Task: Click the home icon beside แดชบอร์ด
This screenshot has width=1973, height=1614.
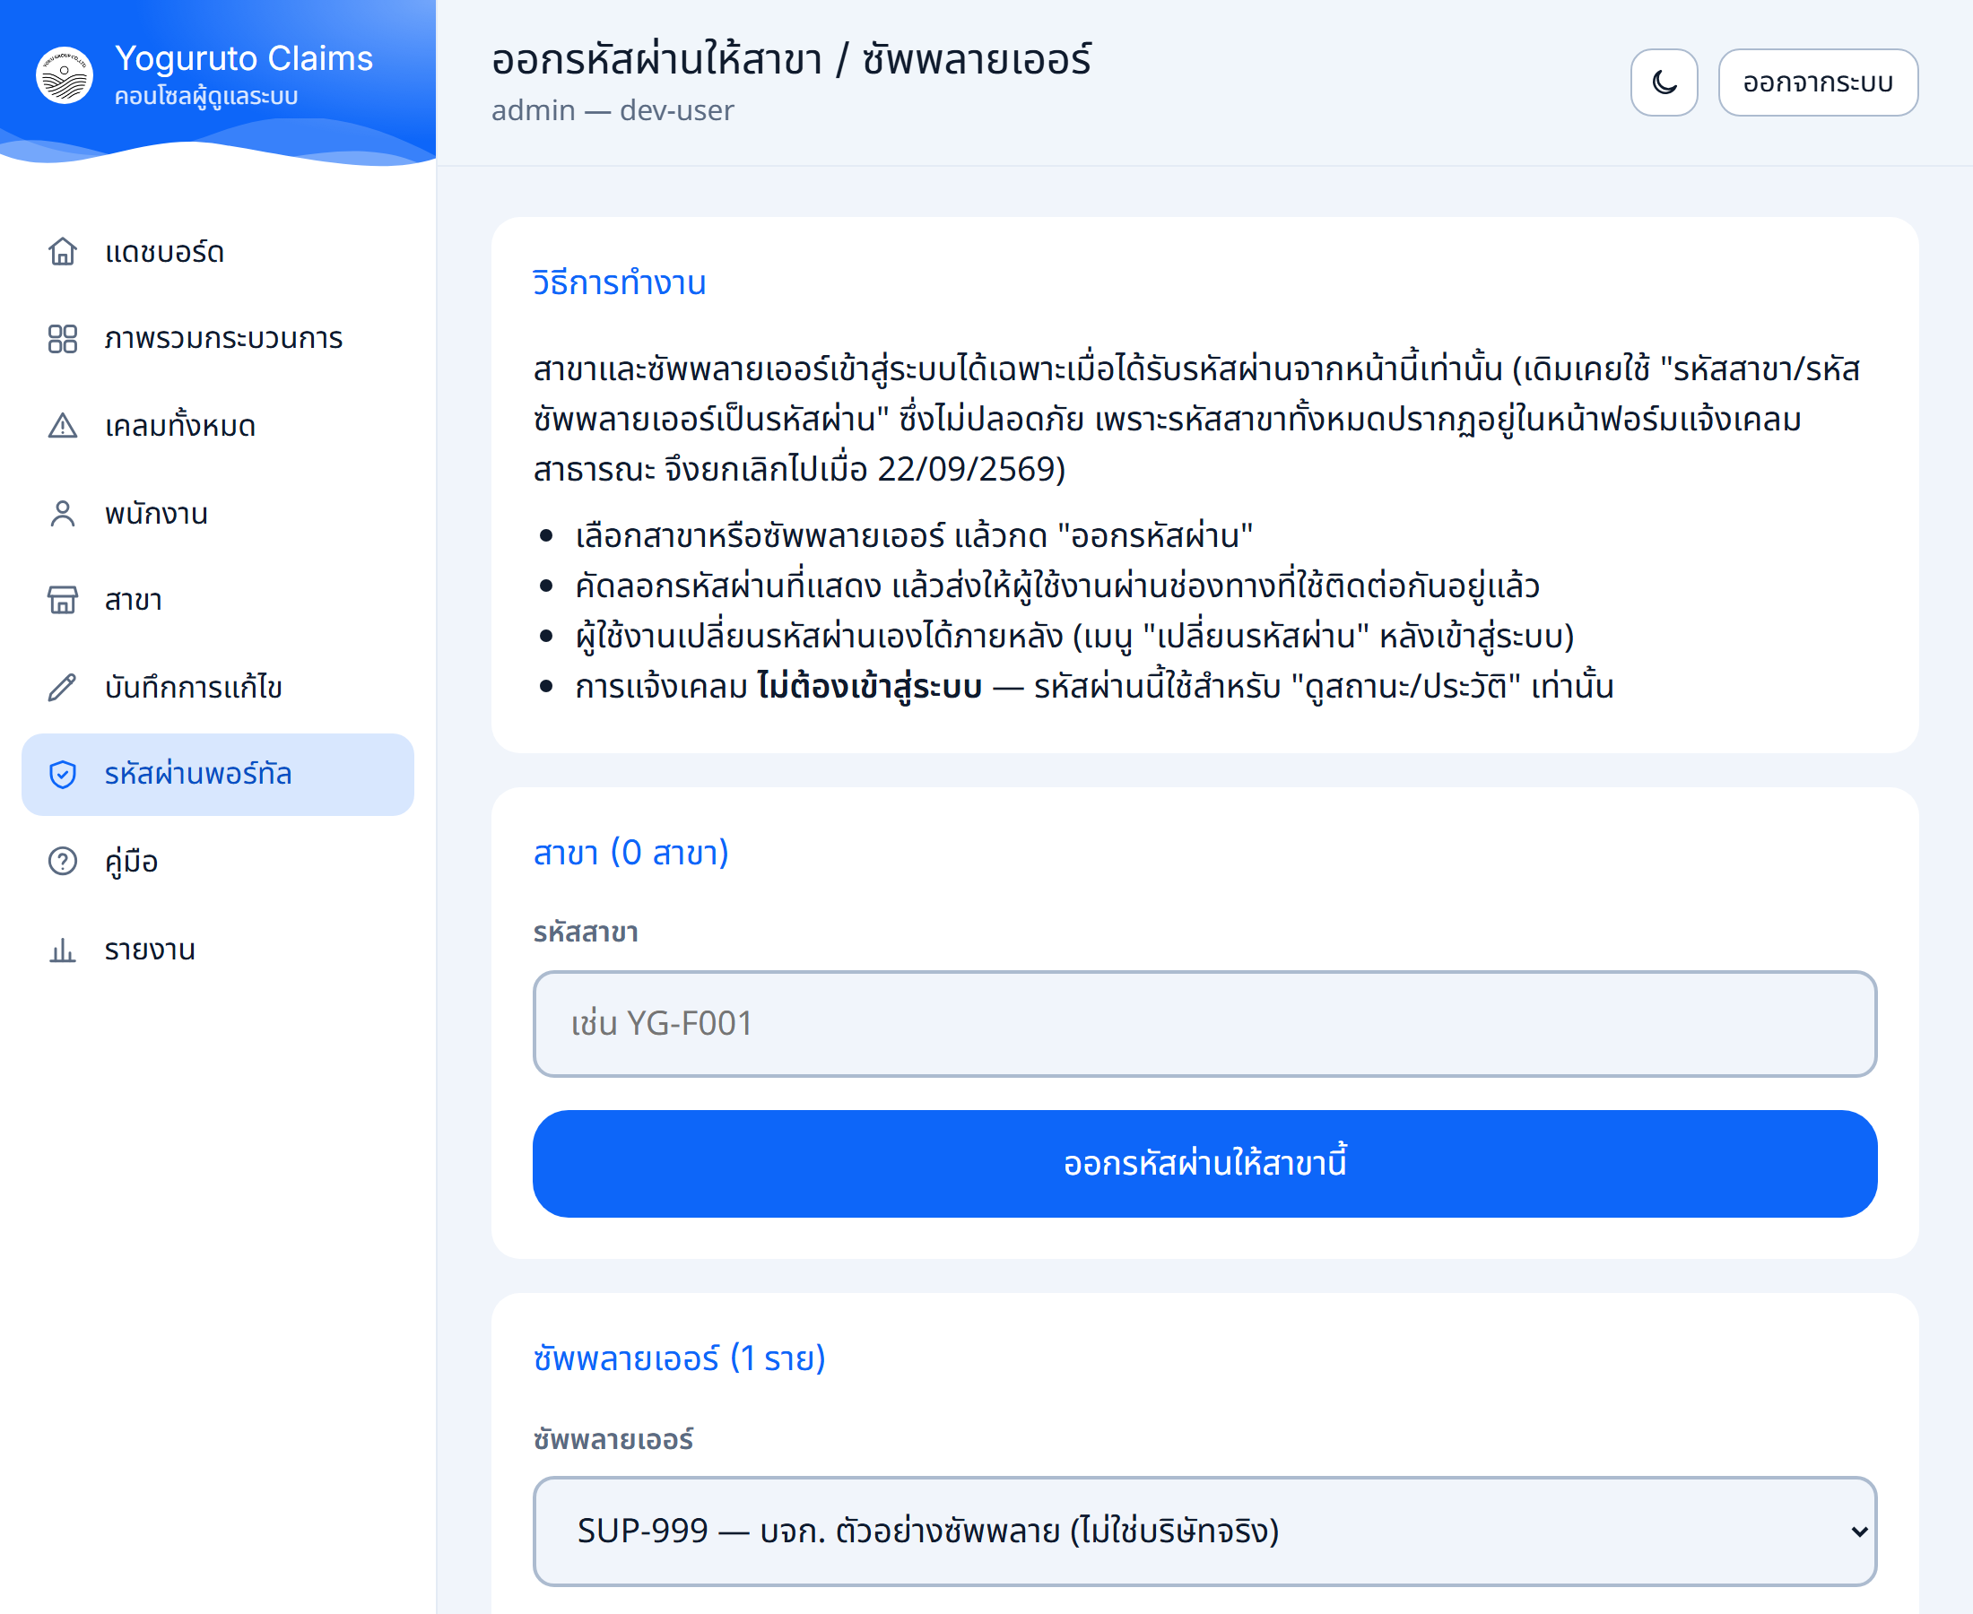Action: pyautogui.click(x=62, y=252)
